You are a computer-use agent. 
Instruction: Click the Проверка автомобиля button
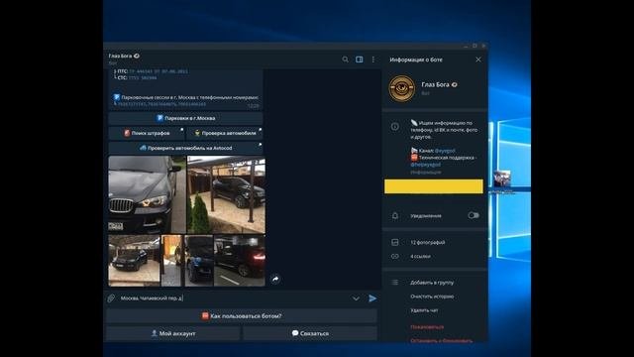point(225,133)
